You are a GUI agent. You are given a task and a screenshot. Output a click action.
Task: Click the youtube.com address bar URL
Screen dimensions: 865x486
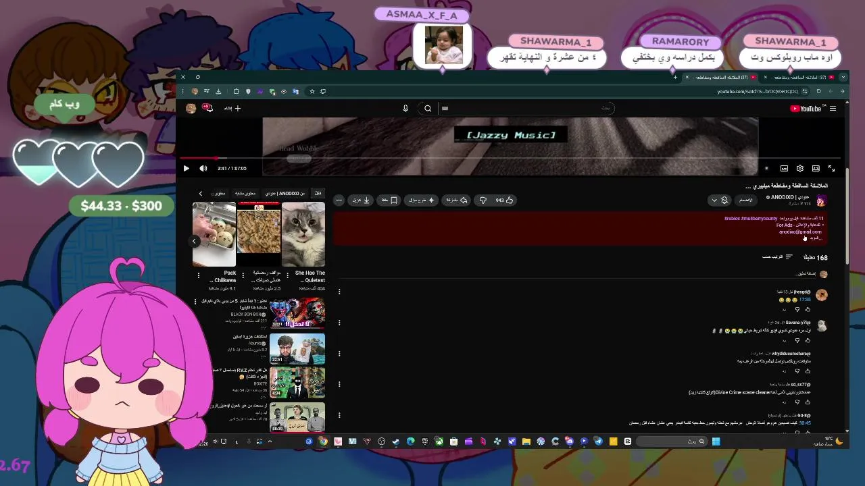[x=758, y=91]
